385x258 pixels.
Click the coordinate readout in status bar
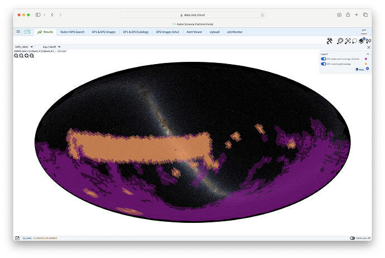[45, 238]
